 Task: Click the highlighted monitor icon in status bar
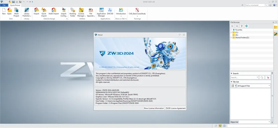click(220, 126)
